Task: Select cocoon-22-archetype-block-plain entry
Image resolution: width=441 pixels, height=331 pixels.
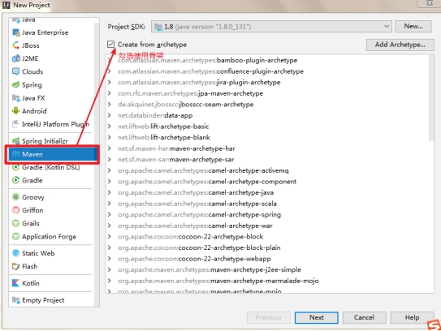Action: [199, 247]
